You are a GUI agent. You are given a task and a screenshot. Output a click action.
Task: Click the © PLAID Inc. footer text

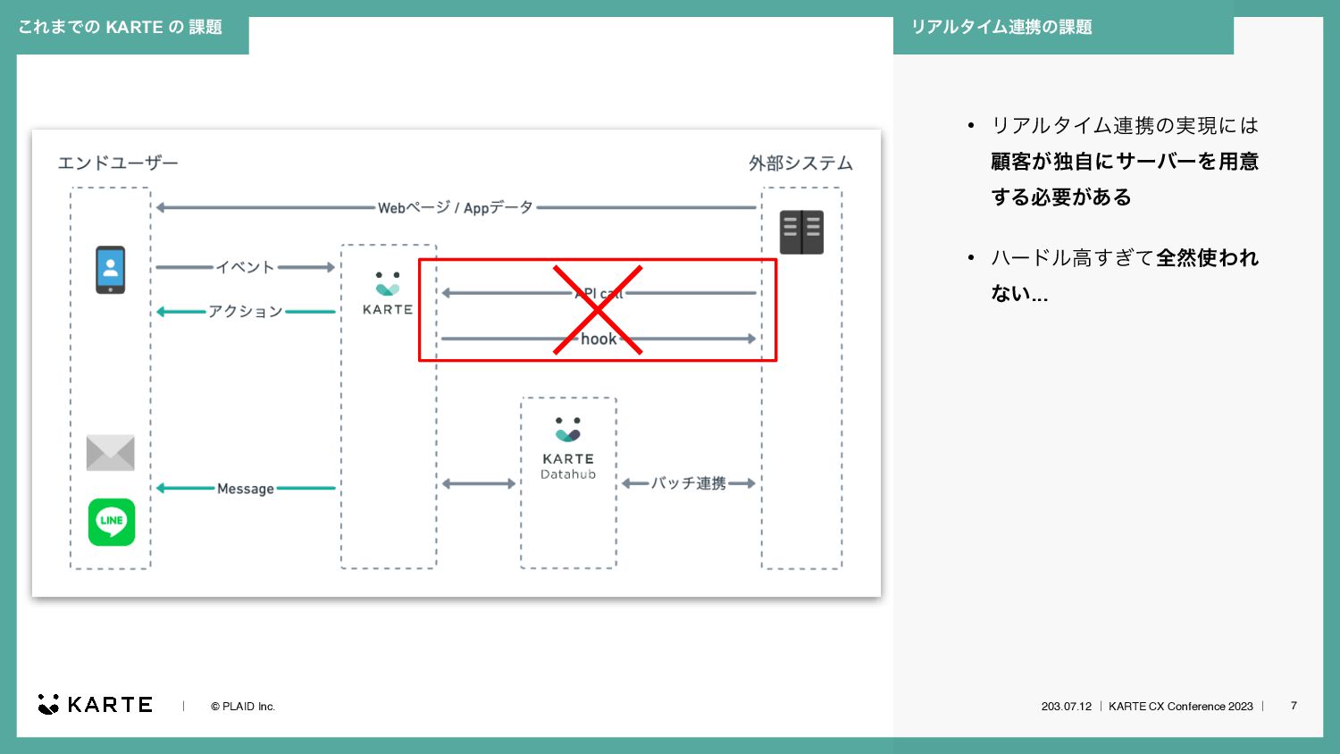[243, 707]
